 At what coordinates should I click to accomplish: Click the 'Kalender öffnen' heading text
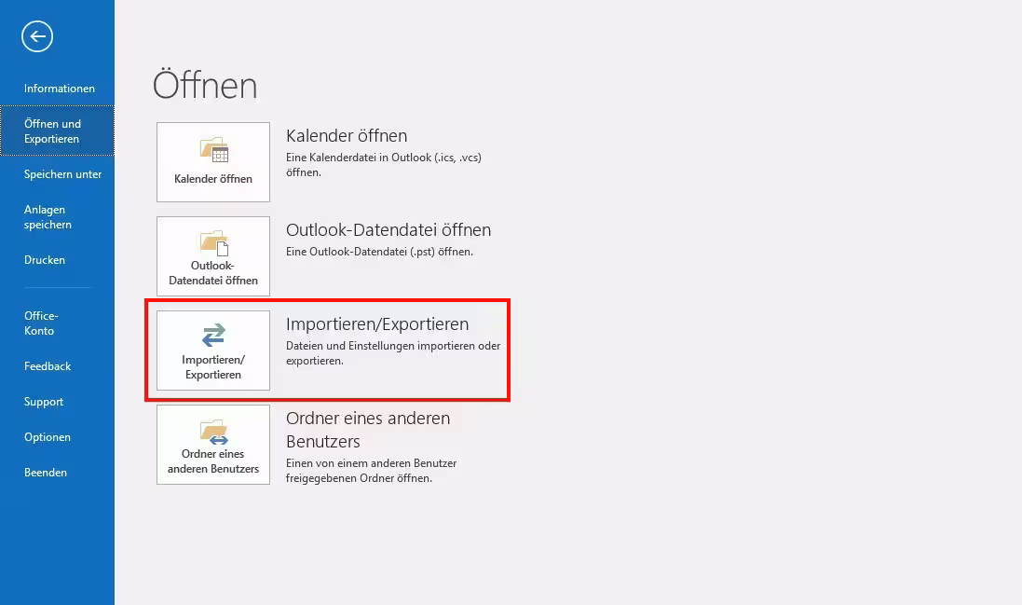click(x=347, y=135)
